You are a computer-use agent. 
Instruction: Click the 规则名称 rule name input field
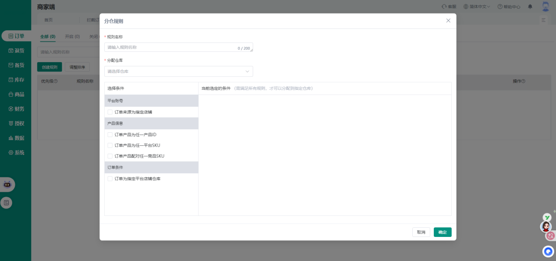click(172, 47)
